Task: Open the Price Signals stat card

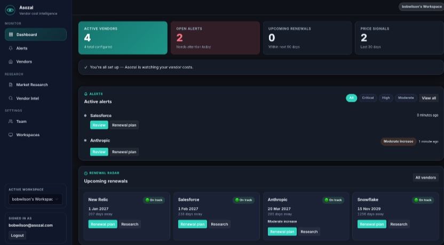Action: tap(399, 38)
